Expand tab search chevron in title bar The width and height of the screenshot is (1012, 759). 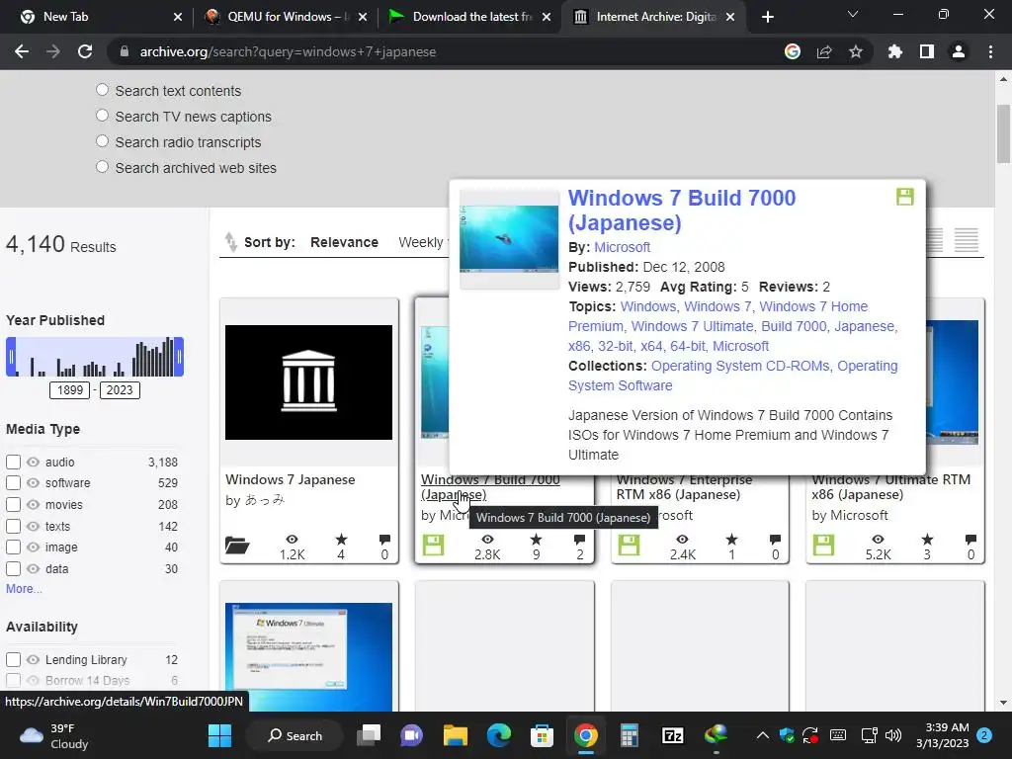tap(853, 14)
